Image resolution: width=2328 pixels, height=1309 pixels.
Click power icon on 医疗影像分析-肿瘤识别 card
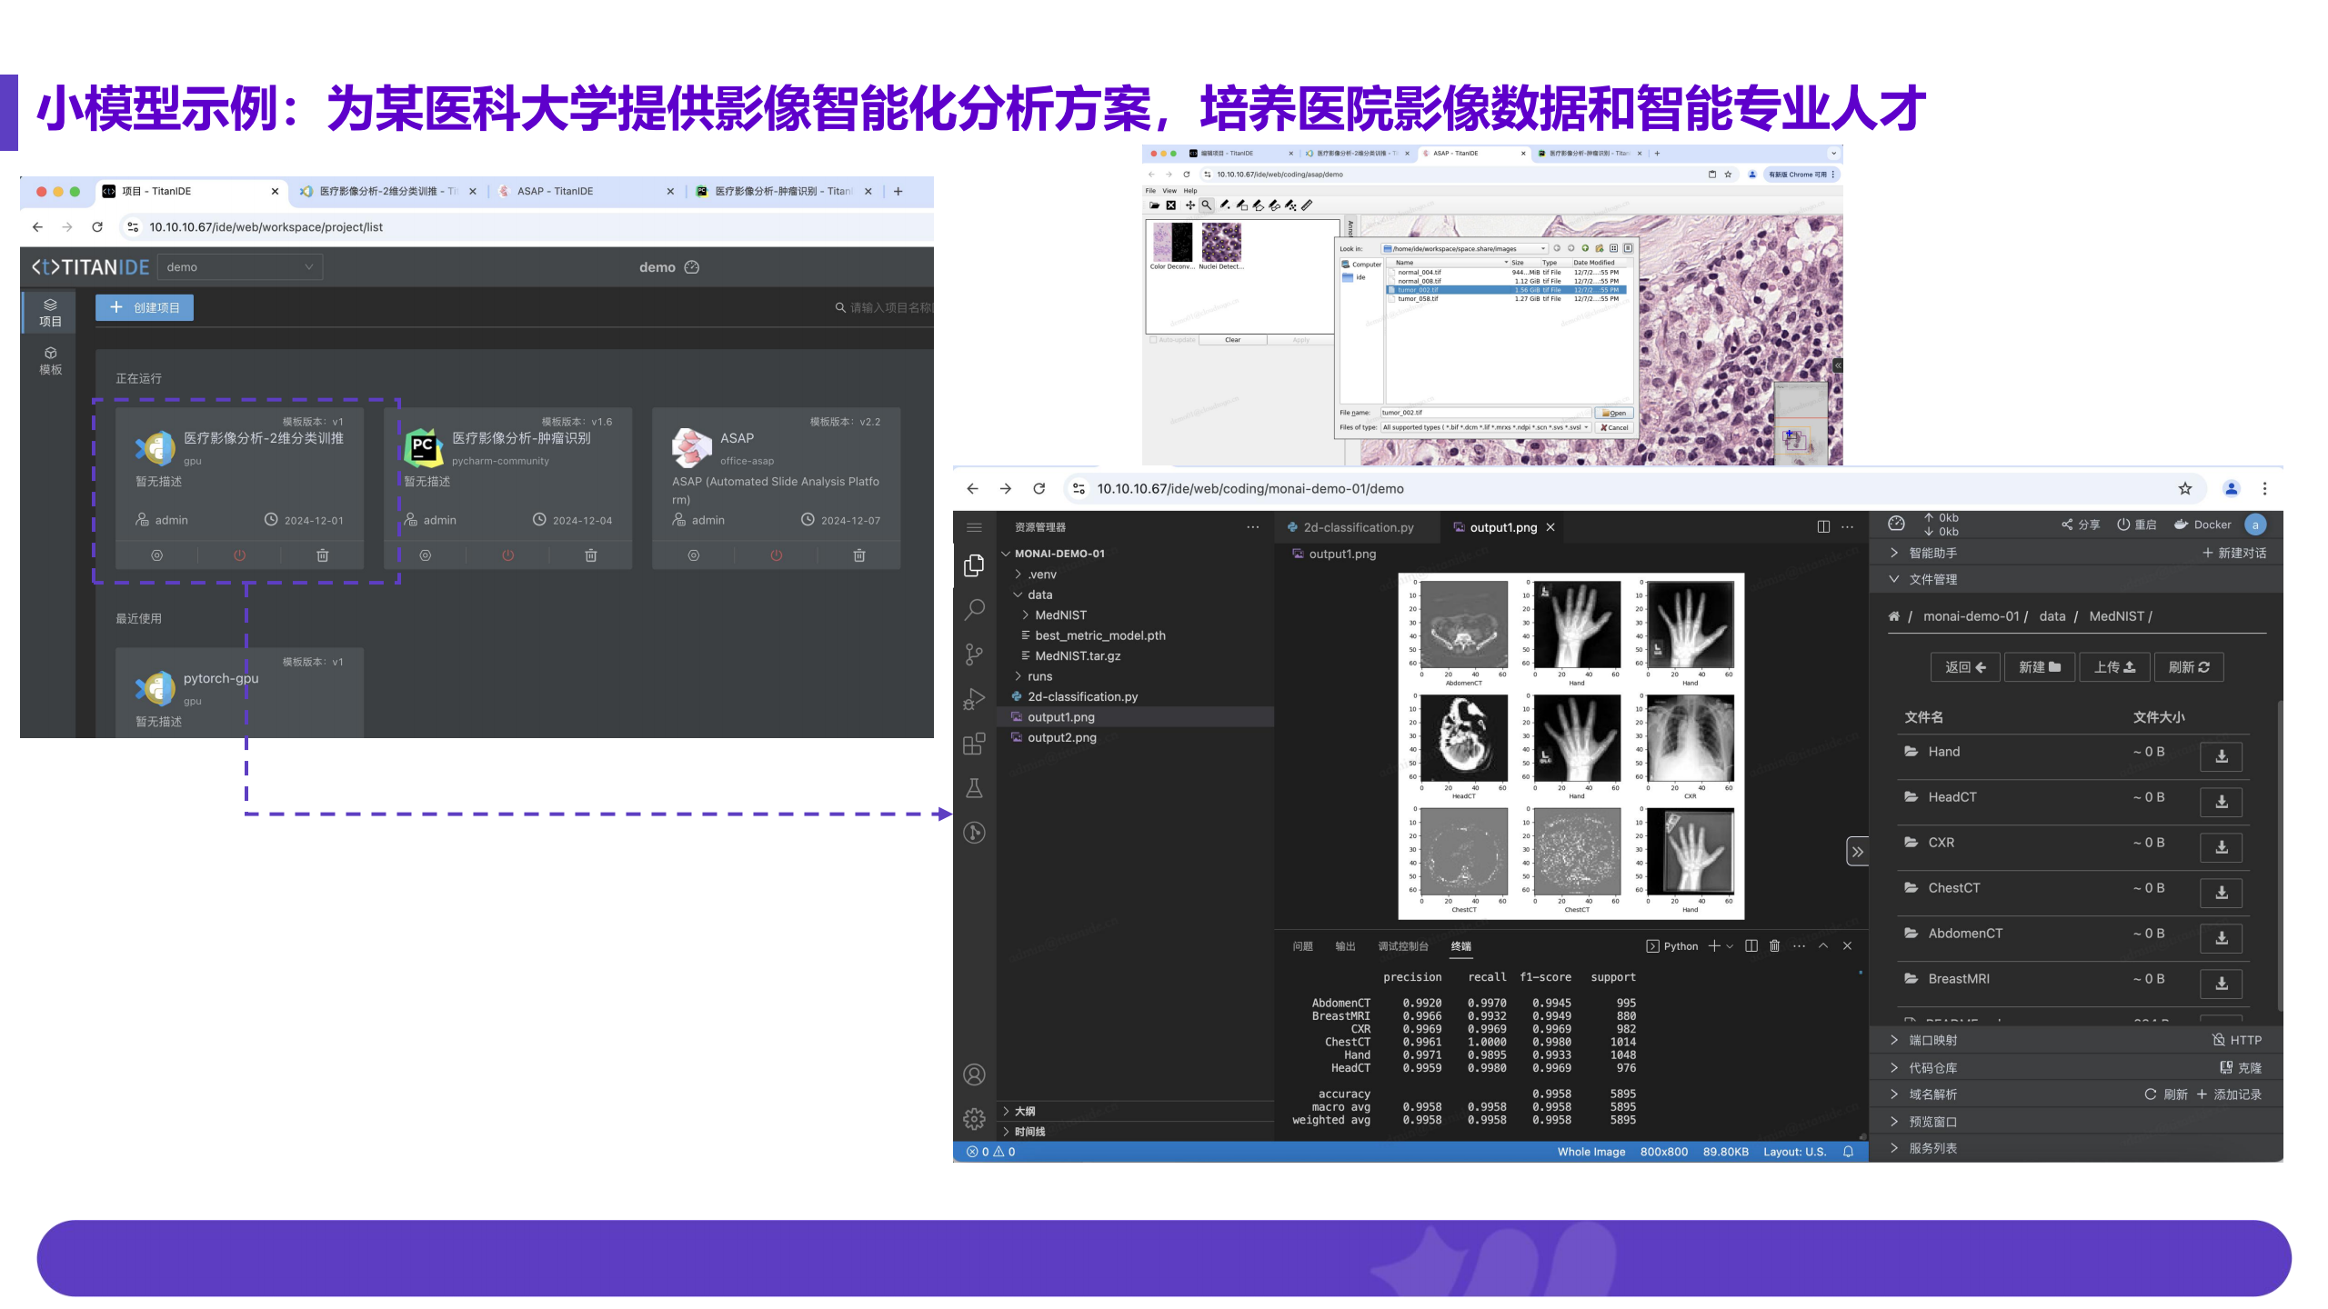coord(507,555)
